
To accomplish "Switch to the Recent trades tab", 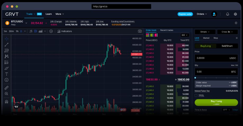I will pos(166,30).
